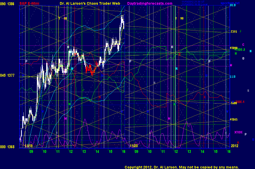Click the yellow "2012" year label
Image resolution: width=255 pixels, height=169 pixels.
(235, 146)
